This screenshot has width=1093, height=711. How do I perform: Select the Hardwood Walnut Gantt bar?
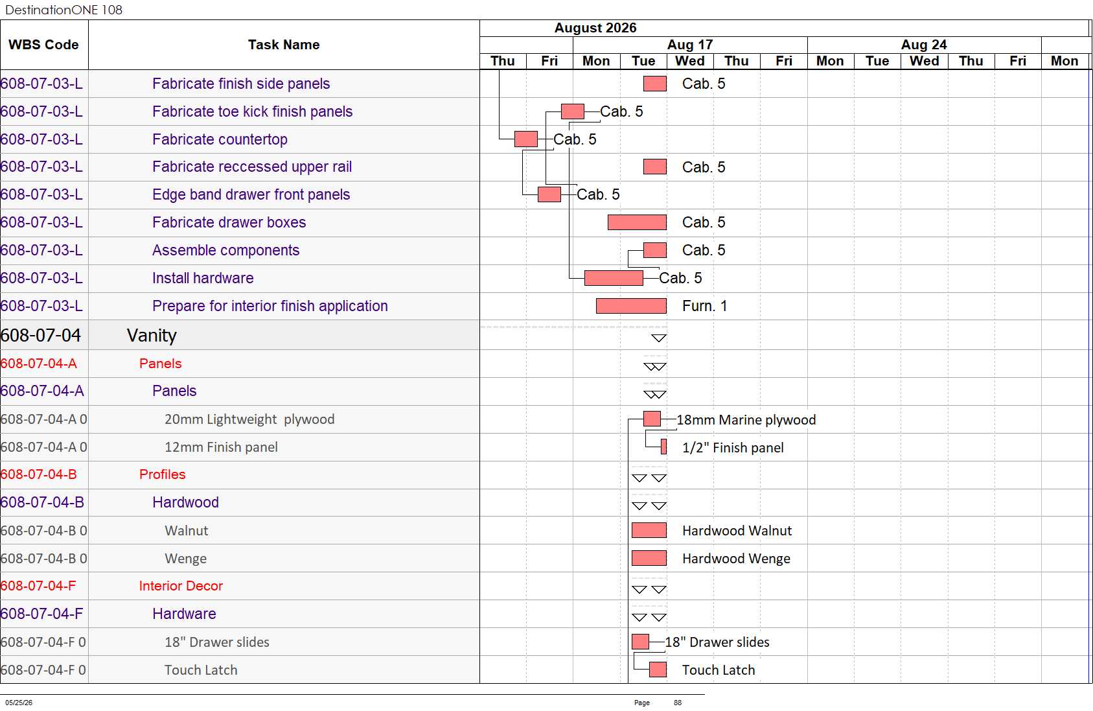point(649,530)
